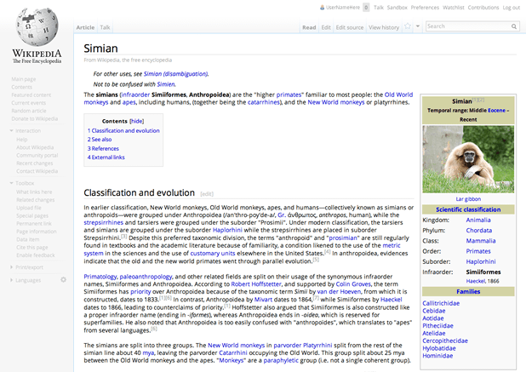This screenshot has width=526, height=372.
Task: Open Recent changes in sidebar
Action: coord(35,163)
